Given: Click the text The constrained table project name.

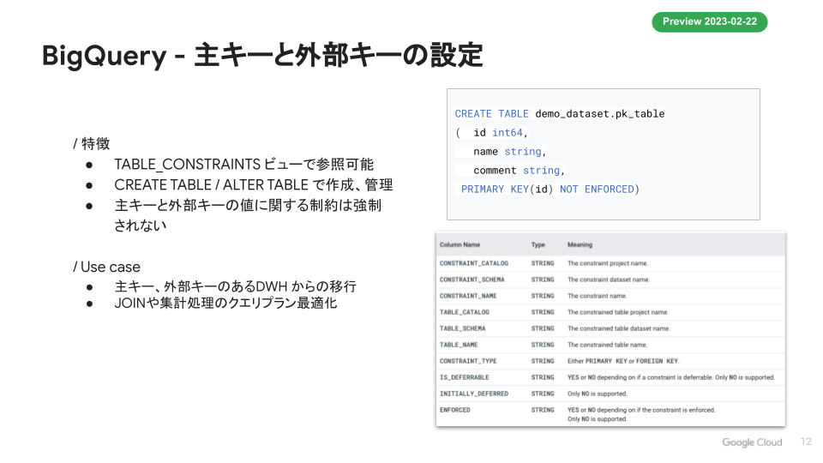Looking at the screenshot, I should pos(618,312).
